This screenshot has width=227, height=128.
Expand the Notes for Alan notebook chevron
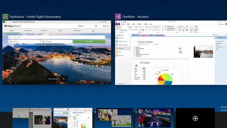[x=129, y=41]
